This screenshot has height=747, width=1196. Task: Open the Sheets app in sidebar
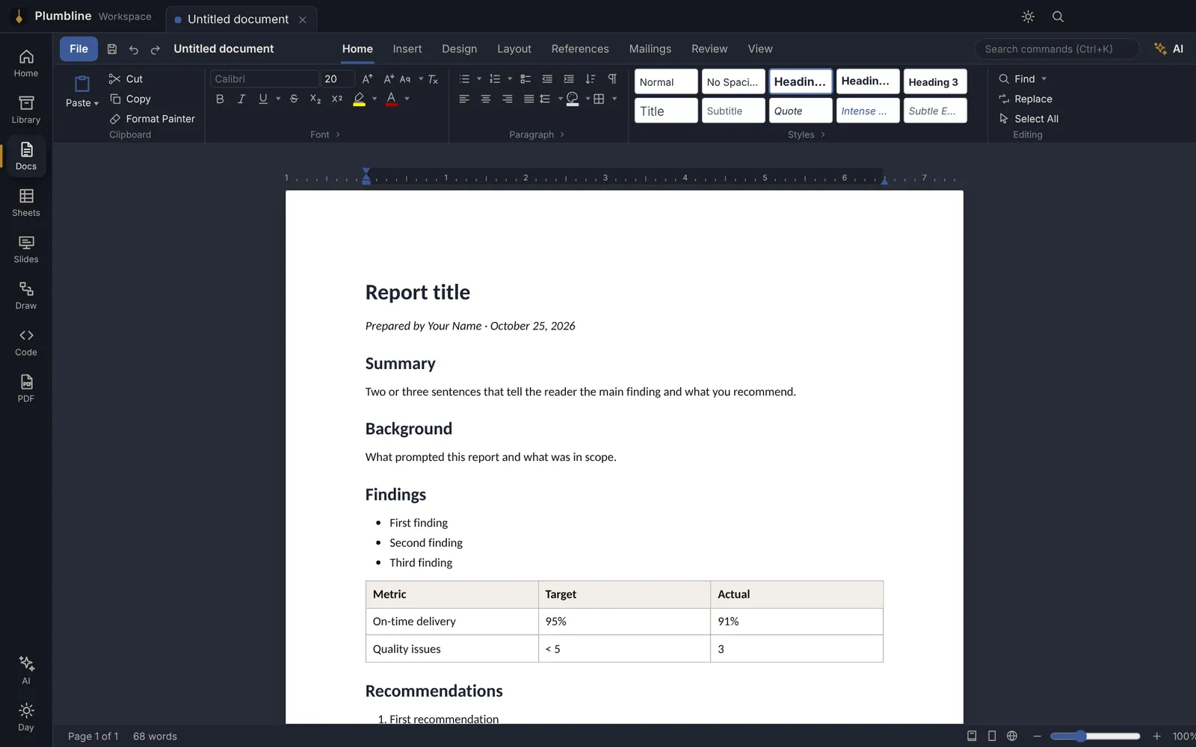[x=26, y=202]
